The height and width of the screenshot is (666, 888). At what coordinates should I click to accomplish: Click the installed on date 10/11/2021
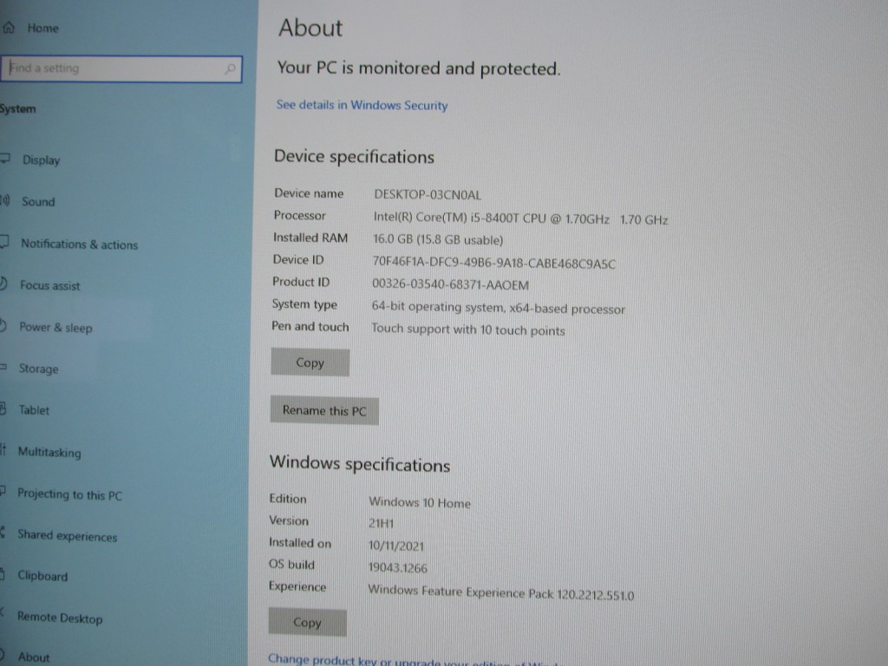395,546
